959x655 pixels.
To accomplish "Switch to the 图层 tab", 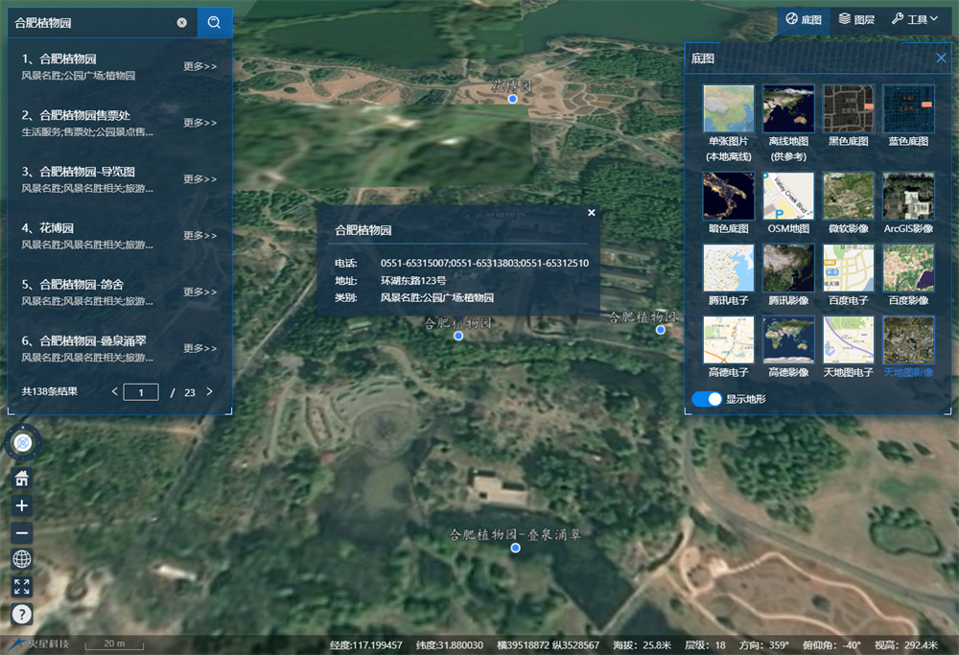I will click(856, 19).
